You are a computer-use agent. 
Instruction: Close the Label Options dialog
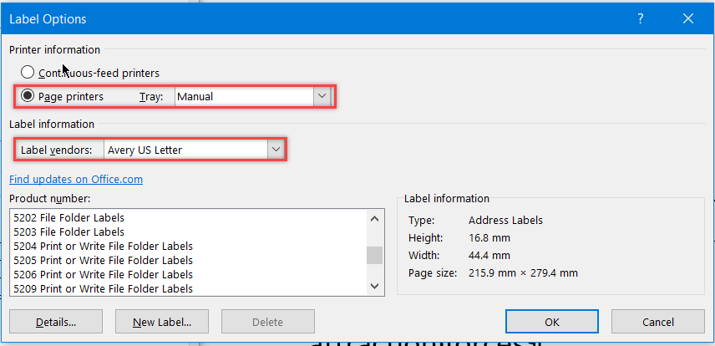(688, 18)
